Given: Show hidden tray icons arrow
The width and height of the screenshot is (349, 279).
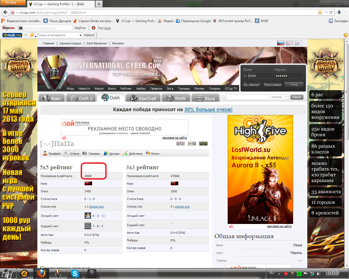Looking at the screenshot, I should tap(279, 274).
